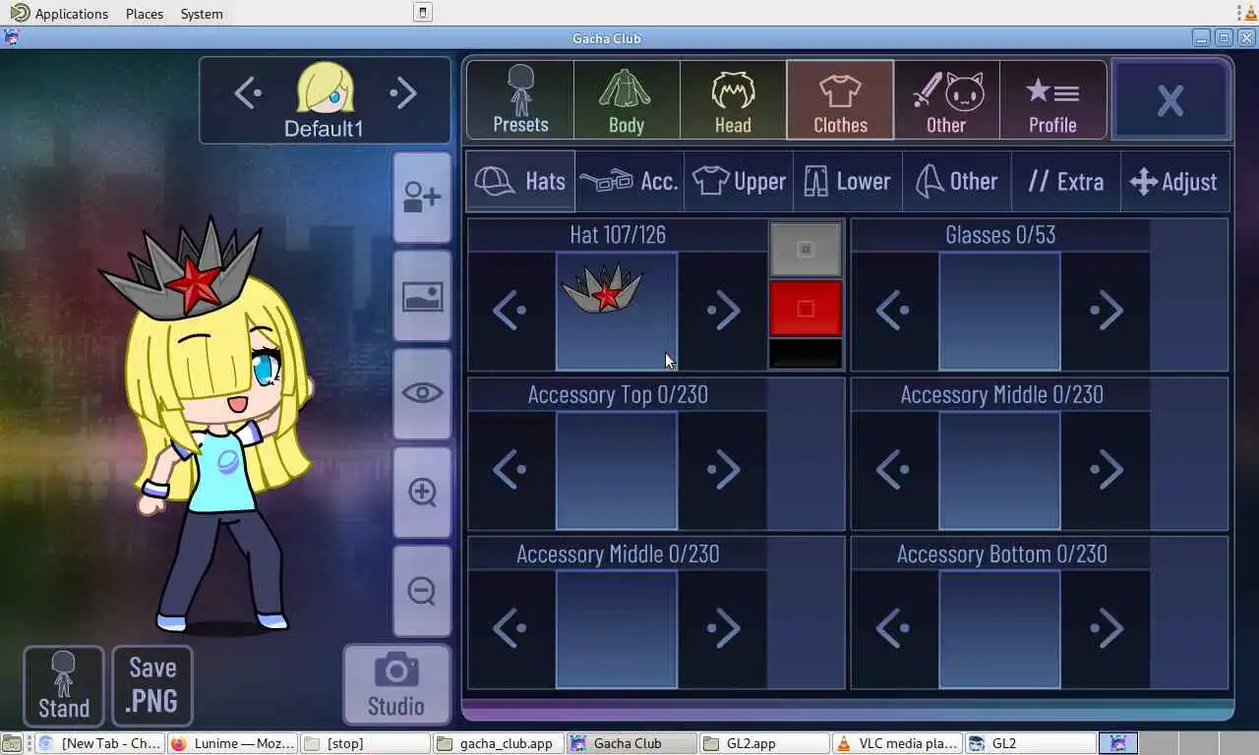The height and width of the screenshot is (755, 1259).
Task: Toggle the eye visibility icon
Action: tap(422, 393)
